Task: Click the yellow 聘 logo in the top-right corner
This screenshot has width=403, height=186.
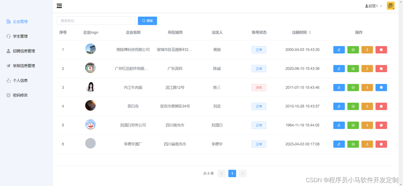Action: 391,5
